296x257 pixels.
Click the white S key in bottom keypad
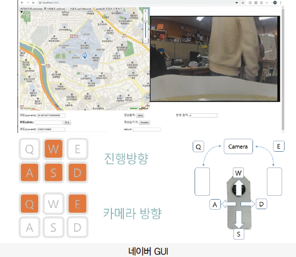pos(54,227)
